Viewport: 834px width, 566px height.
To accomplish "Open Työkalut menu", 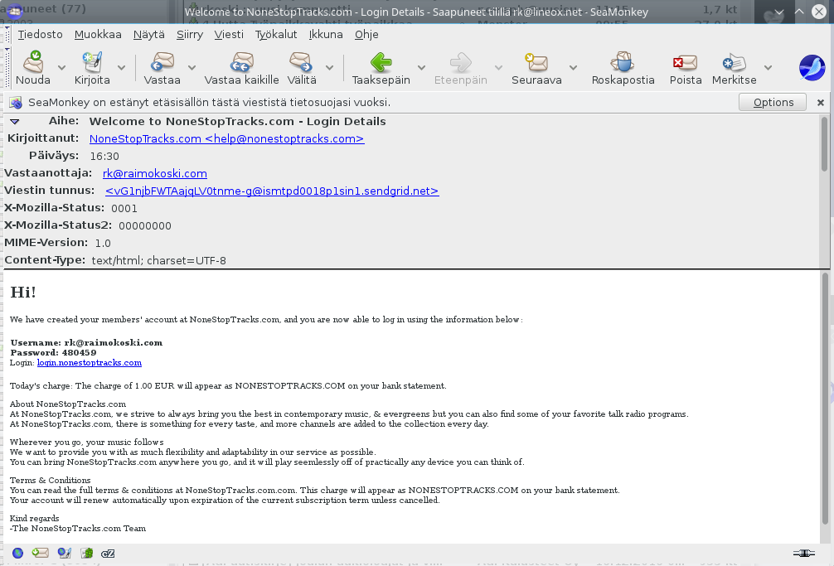I will [276, 35].
